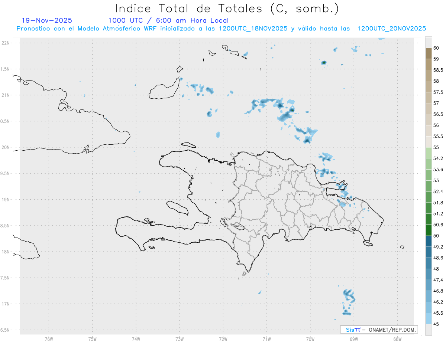Click the colorbar value label 57.5

(x=438, y=92)
